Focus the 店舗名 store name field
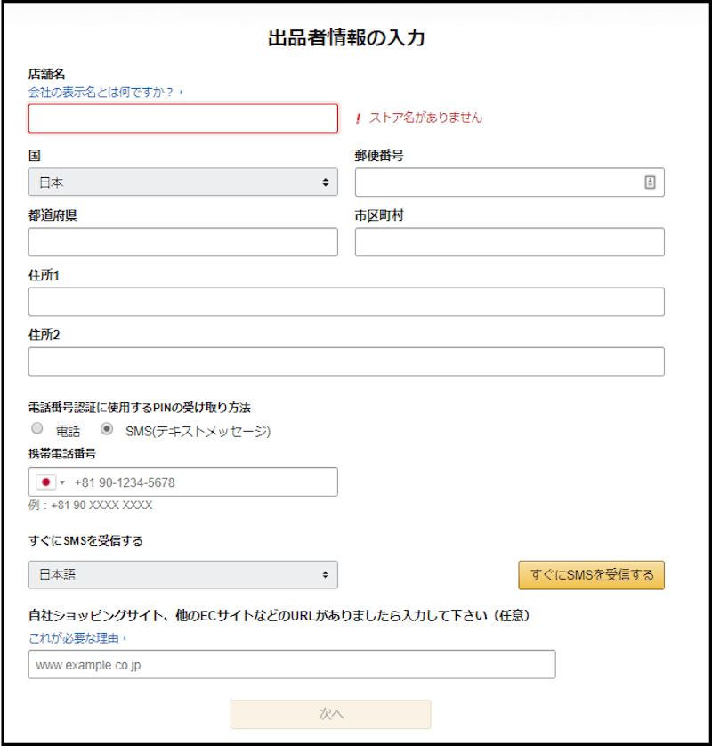712x746 pixels. (183, 118)
